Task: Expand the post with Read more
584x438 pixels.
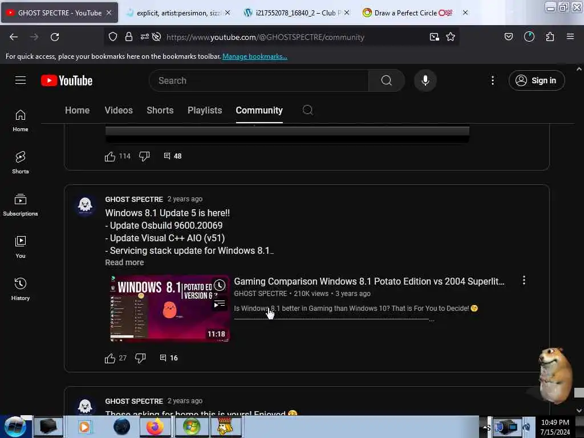Action: [124, 262]
